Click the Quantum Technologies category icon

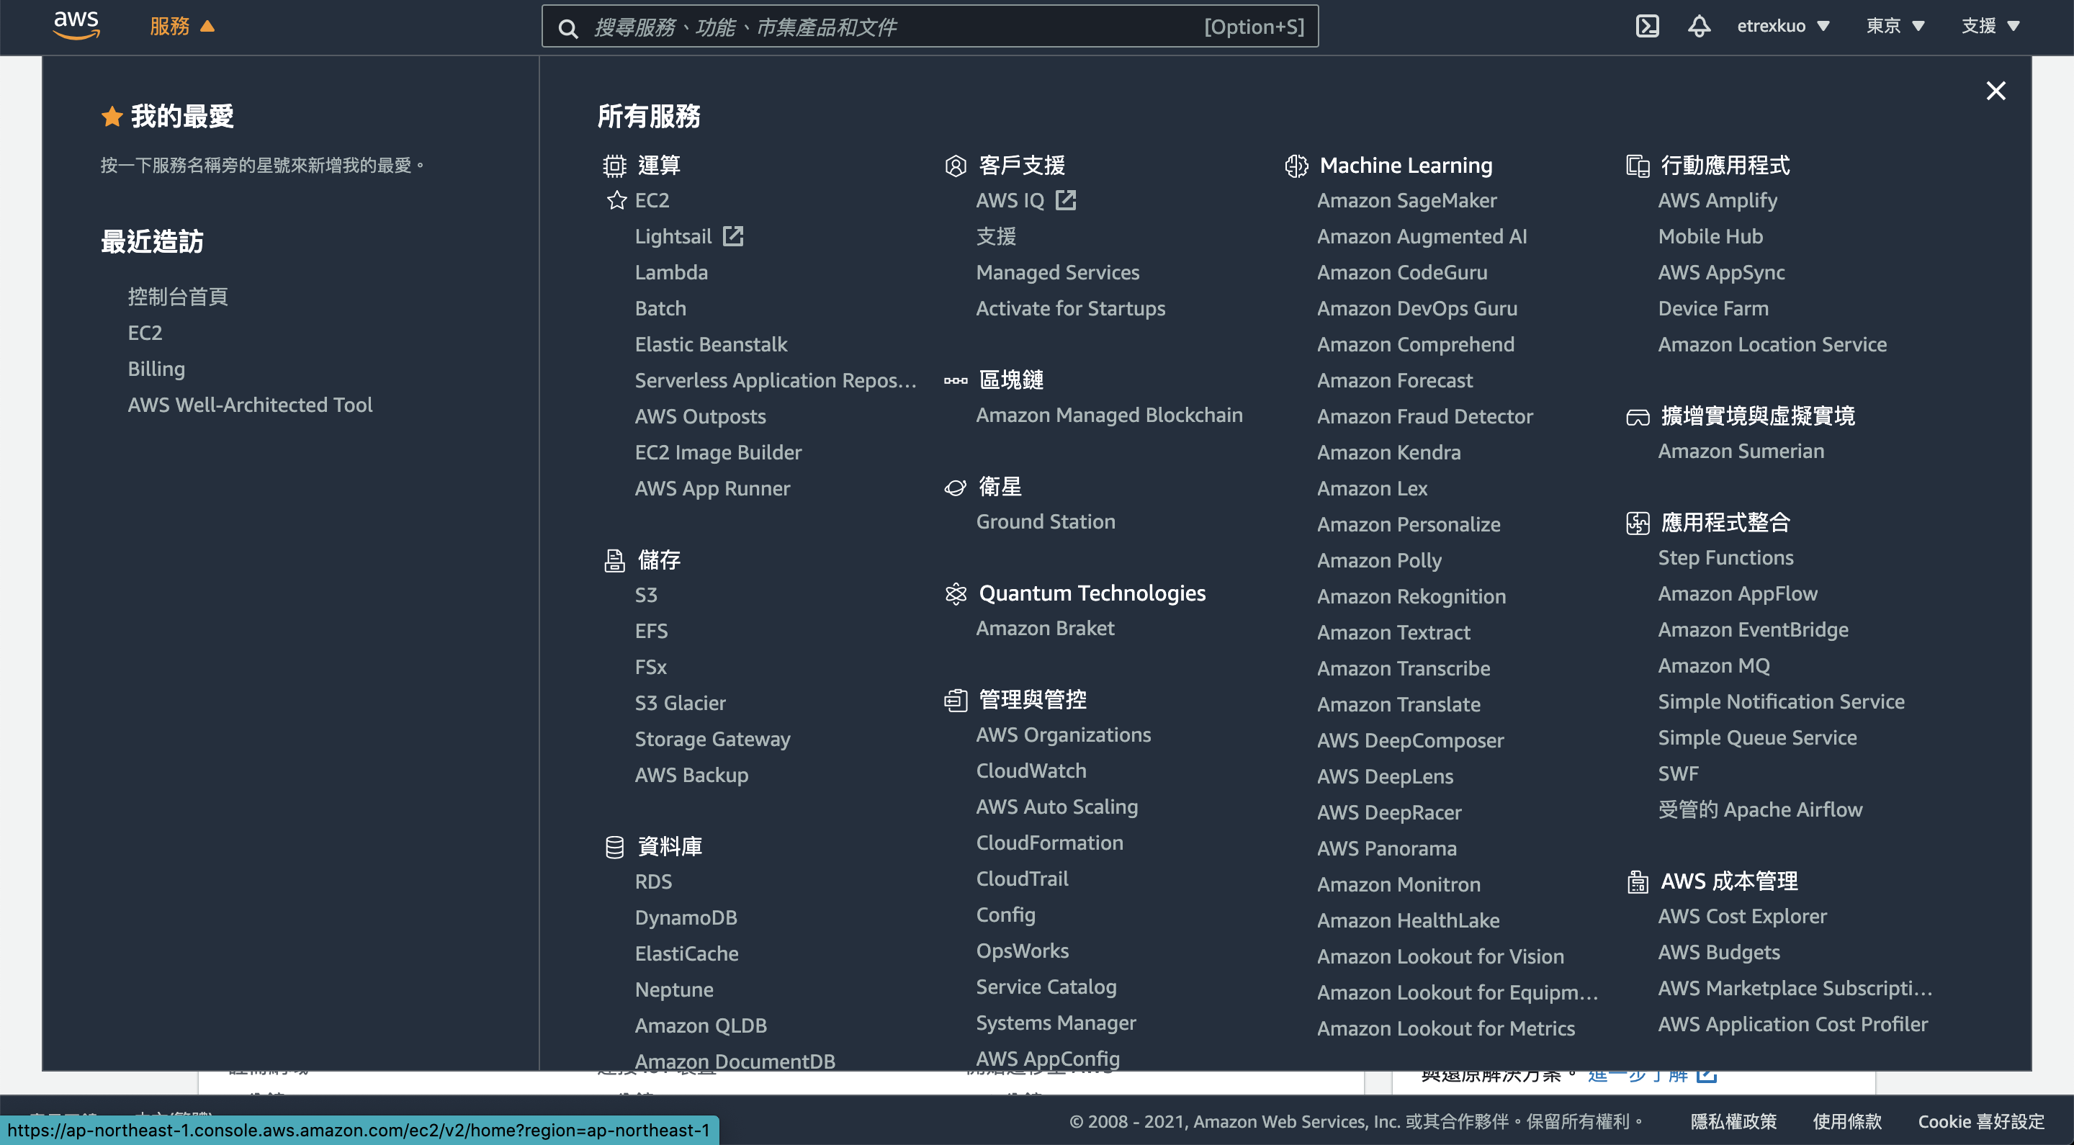click(955, 593)
